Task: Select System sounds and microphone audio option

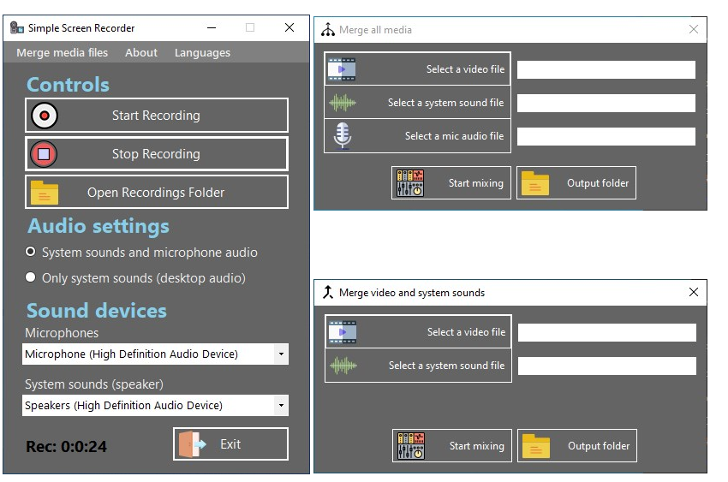Action: coord(31,252)
